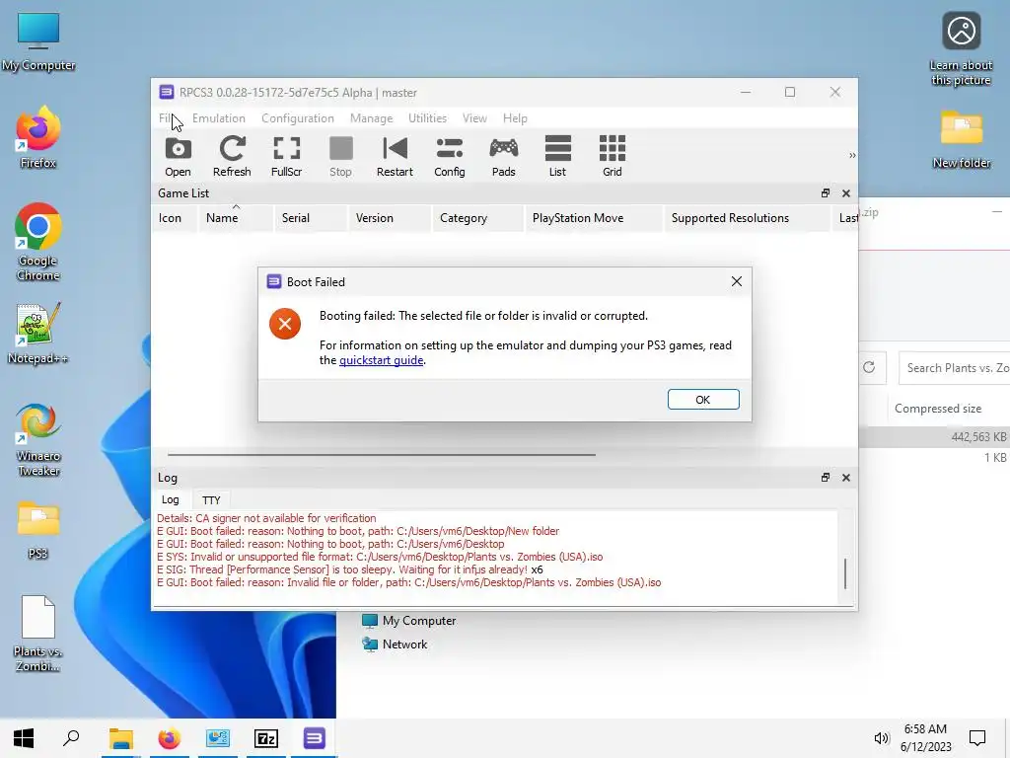Float the Log panel
Image resolution: width=1010 pixels, height=758 pixels.
coord(826,478)
